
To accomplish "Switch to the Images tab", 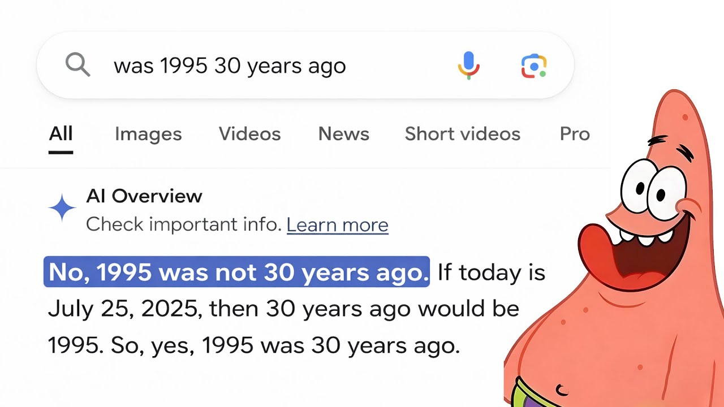I will (x=148, y=134).
